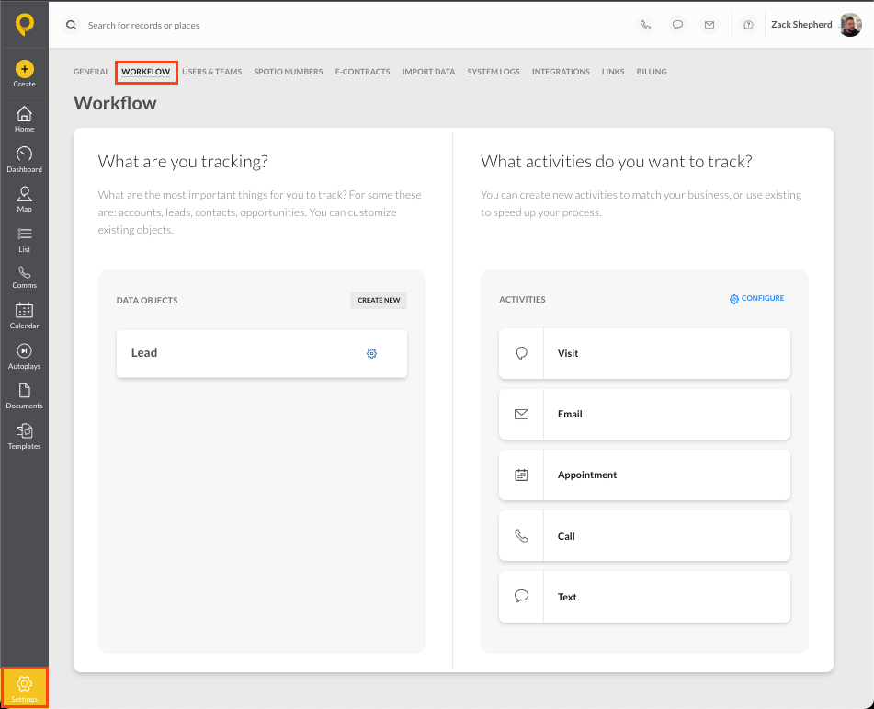Open the E-CONTRACTS tab

362,72
